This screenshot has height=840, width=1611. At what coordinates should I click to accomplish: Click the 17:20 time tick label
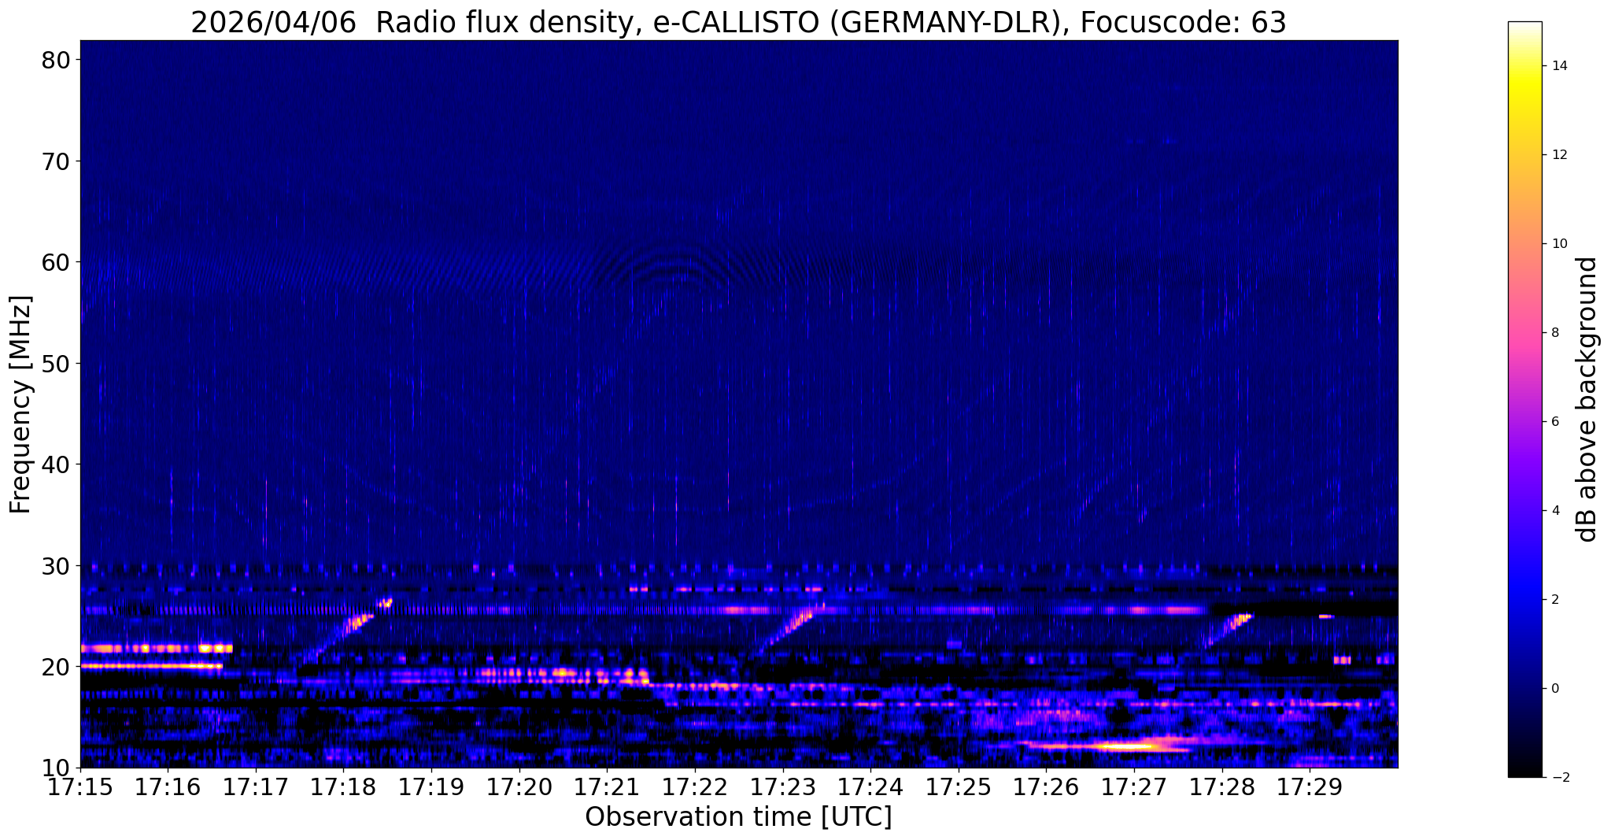click(x=519, y=786)
